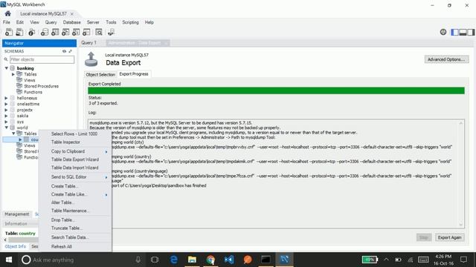
Task: Toggle the right sidebar panel visibility
Action: tap(471, 32)
